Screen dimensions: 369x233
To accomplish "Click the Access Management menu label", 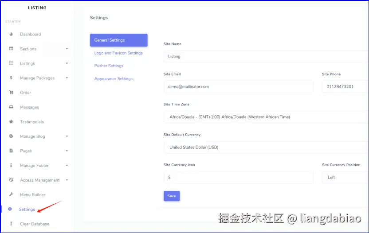I will coord(40,180).
